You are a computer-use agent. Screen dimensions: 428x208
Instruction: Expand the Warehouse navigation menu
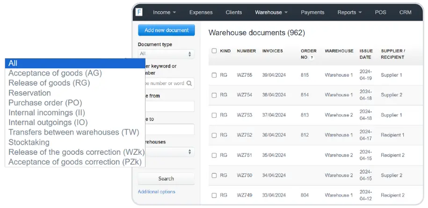(x=271, y=12)
